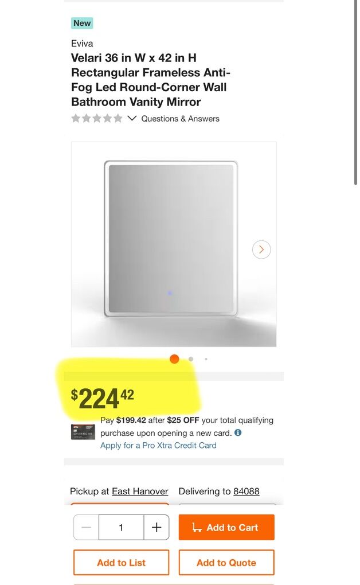Change delivery ZIP code 84088
This screenshot has width=360, height=585.
pos(246,491)
